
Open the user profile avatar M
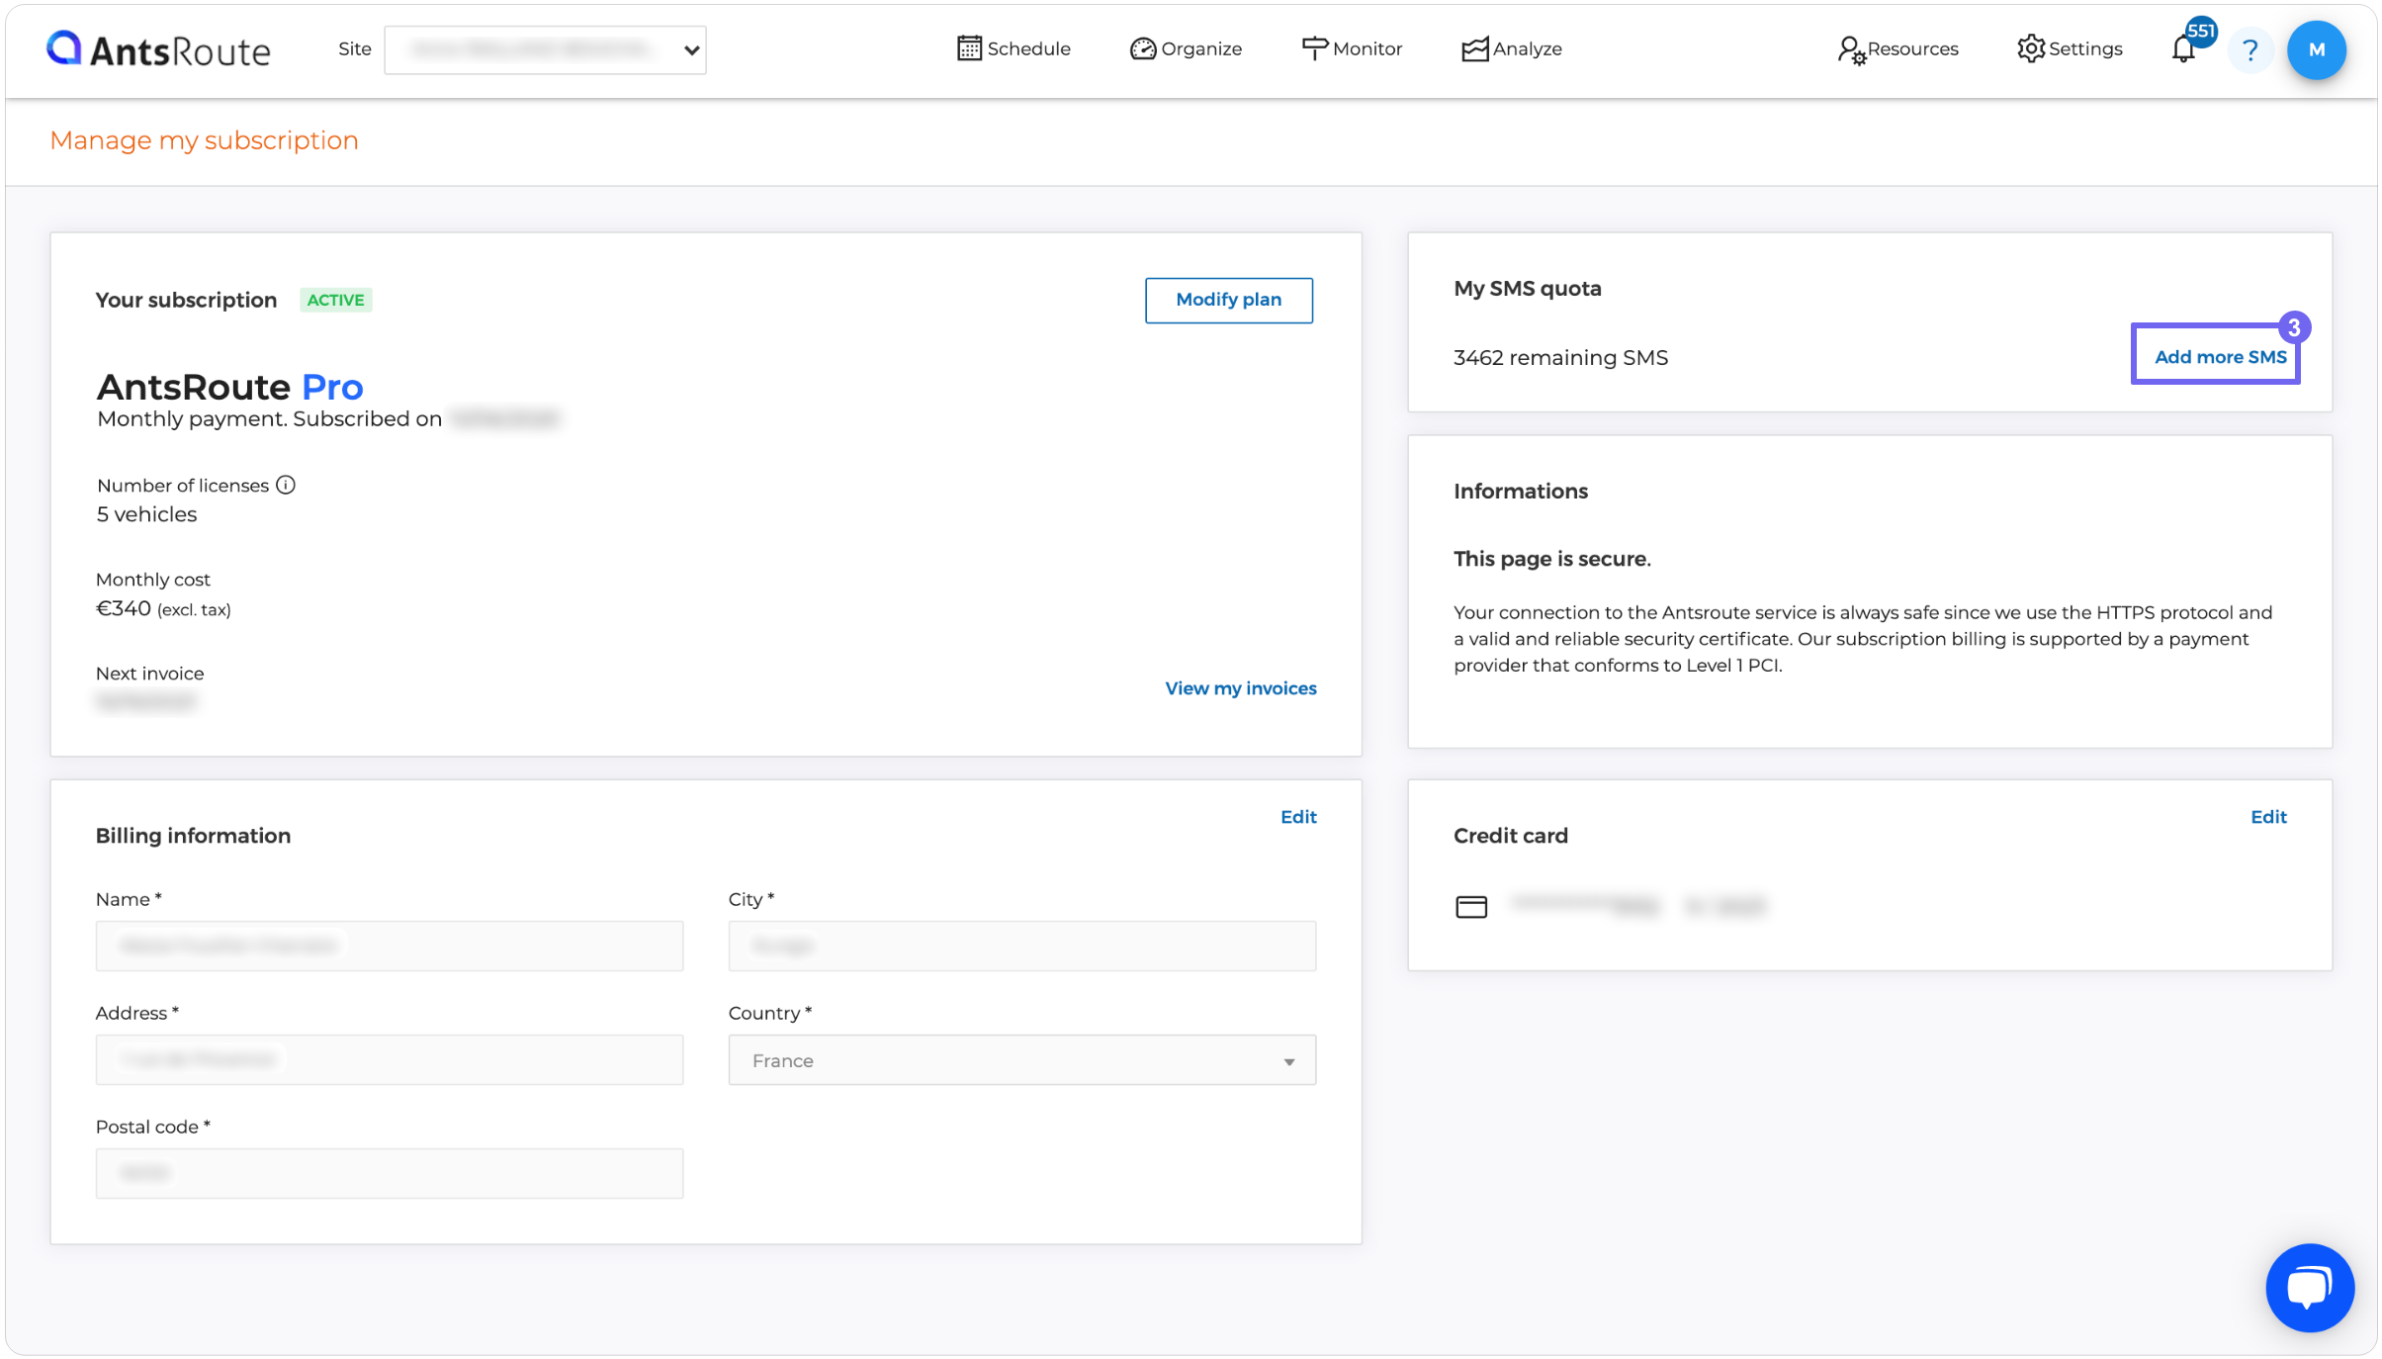tap(2316, 49)
